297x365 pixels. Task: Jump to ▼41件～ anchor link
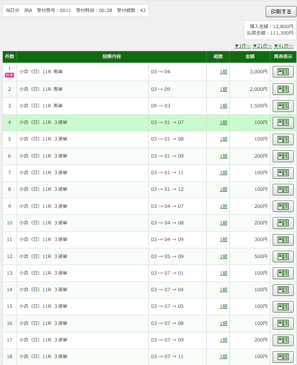283,46
